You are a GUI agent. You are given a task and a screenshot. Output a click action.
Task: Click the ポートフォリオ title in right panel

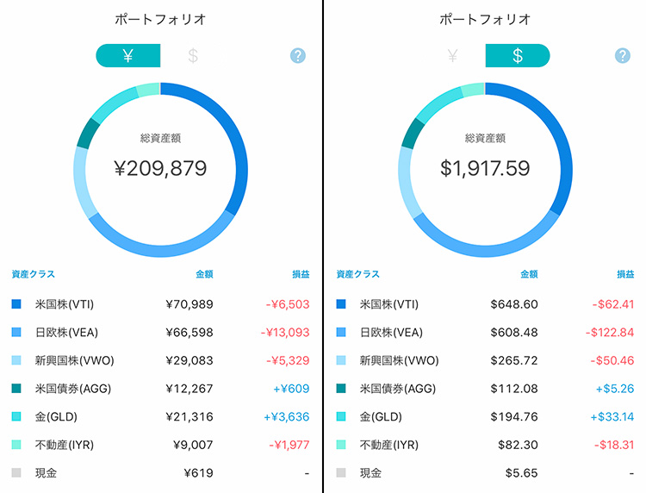[x=485, y=19]
